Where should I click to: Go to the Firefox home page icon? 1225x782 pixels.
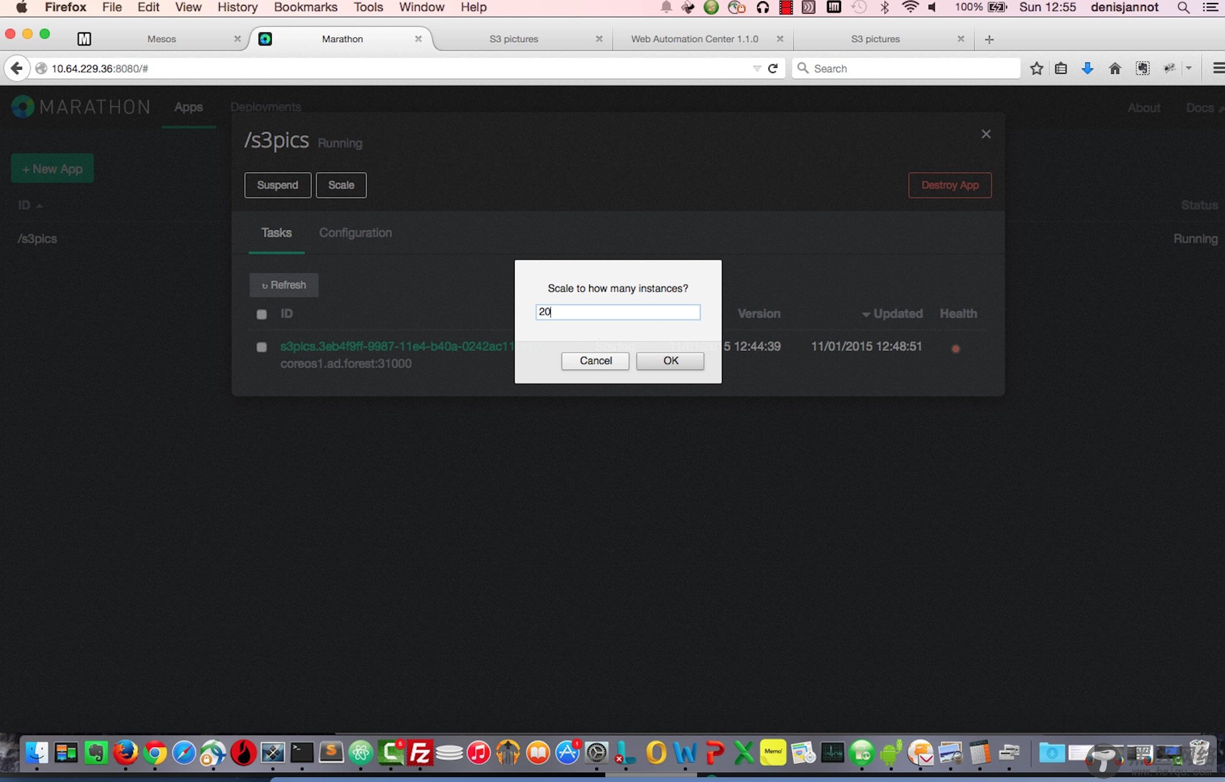1115,68
